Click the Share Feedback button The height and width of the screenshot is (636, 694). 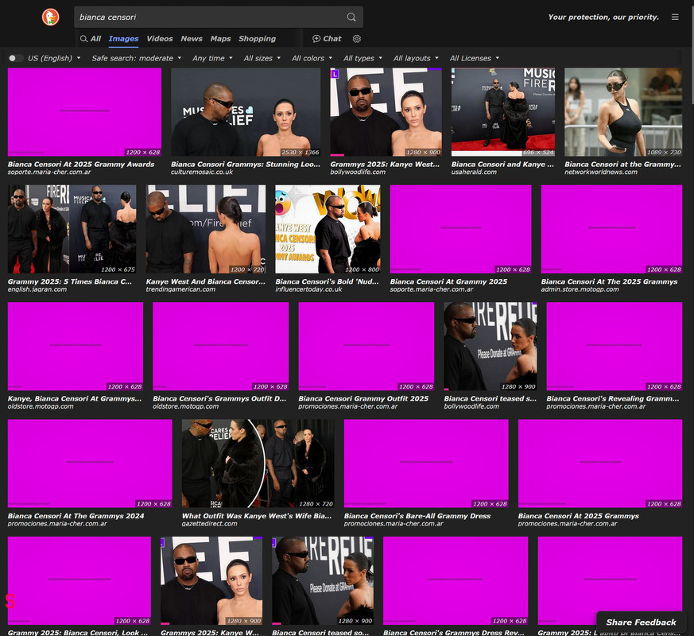click(641, 622)
